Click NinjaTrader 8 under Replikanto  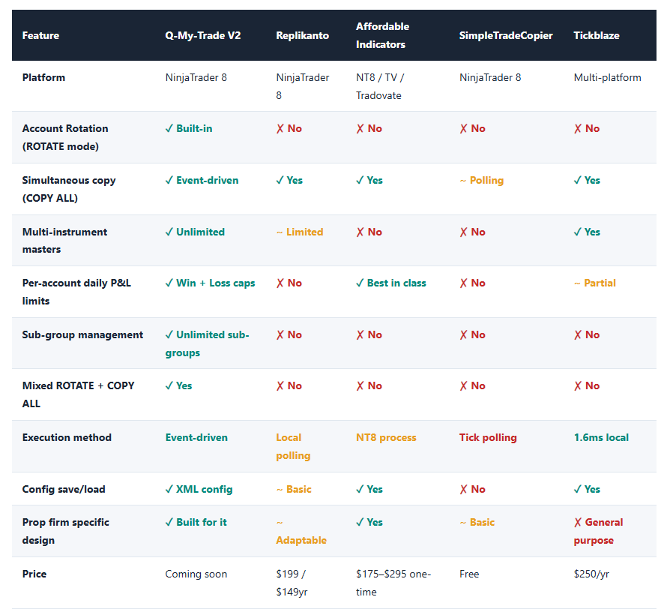click(303, 86)
